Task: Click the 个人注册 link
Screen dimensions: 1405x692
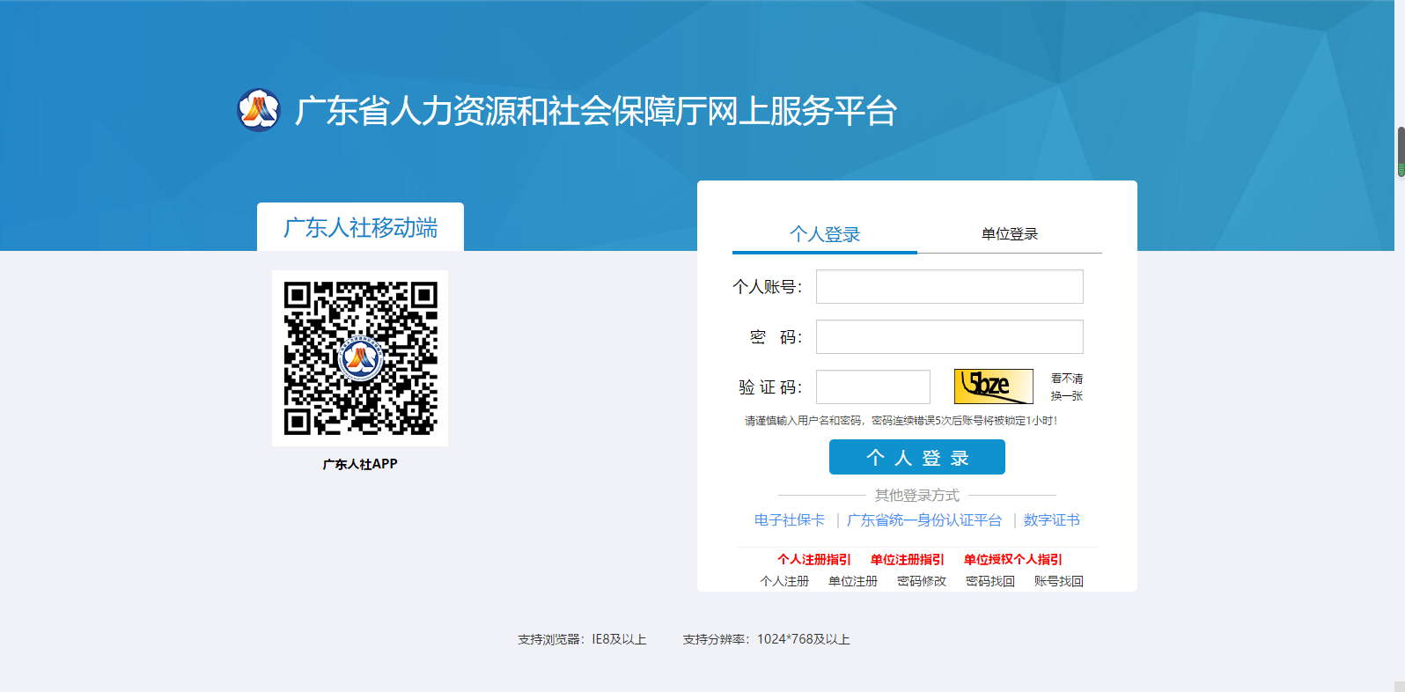Action: 784,581
